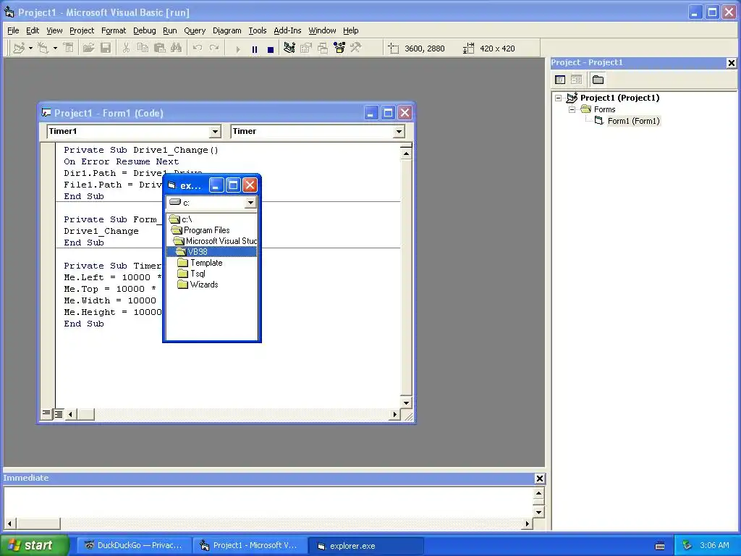Image resolution: width=741 pixels, height=556 pixels.
Task: Switch to explorer.exe taskbar item
Action: pyautogui.click(x=366, y=546)
